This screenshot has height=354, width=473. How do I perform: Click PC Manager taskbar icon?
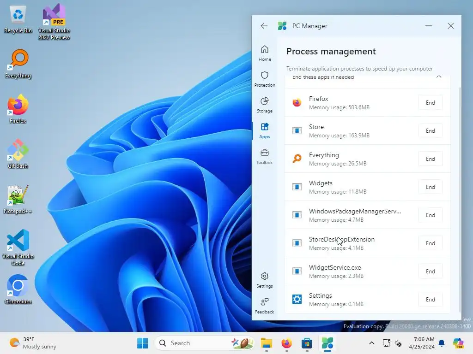[327, 343]
